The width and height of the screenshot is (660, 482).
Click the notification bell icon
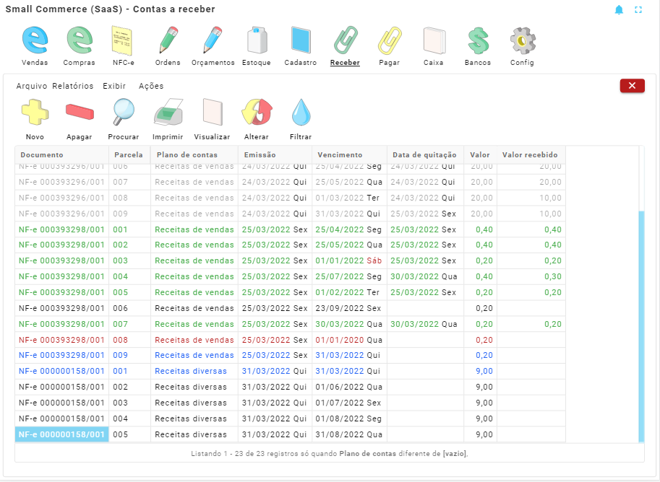pyautogui.click(x=619, y=10)
